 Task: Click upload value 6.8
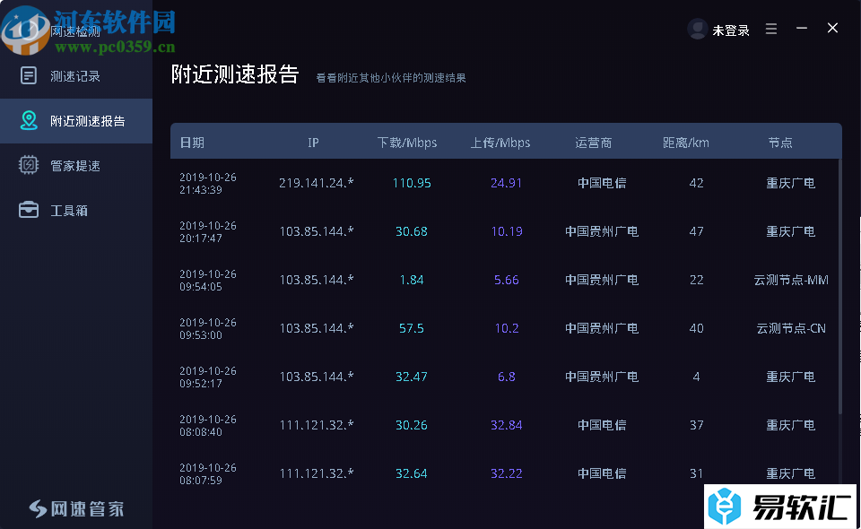click(506, 377)
